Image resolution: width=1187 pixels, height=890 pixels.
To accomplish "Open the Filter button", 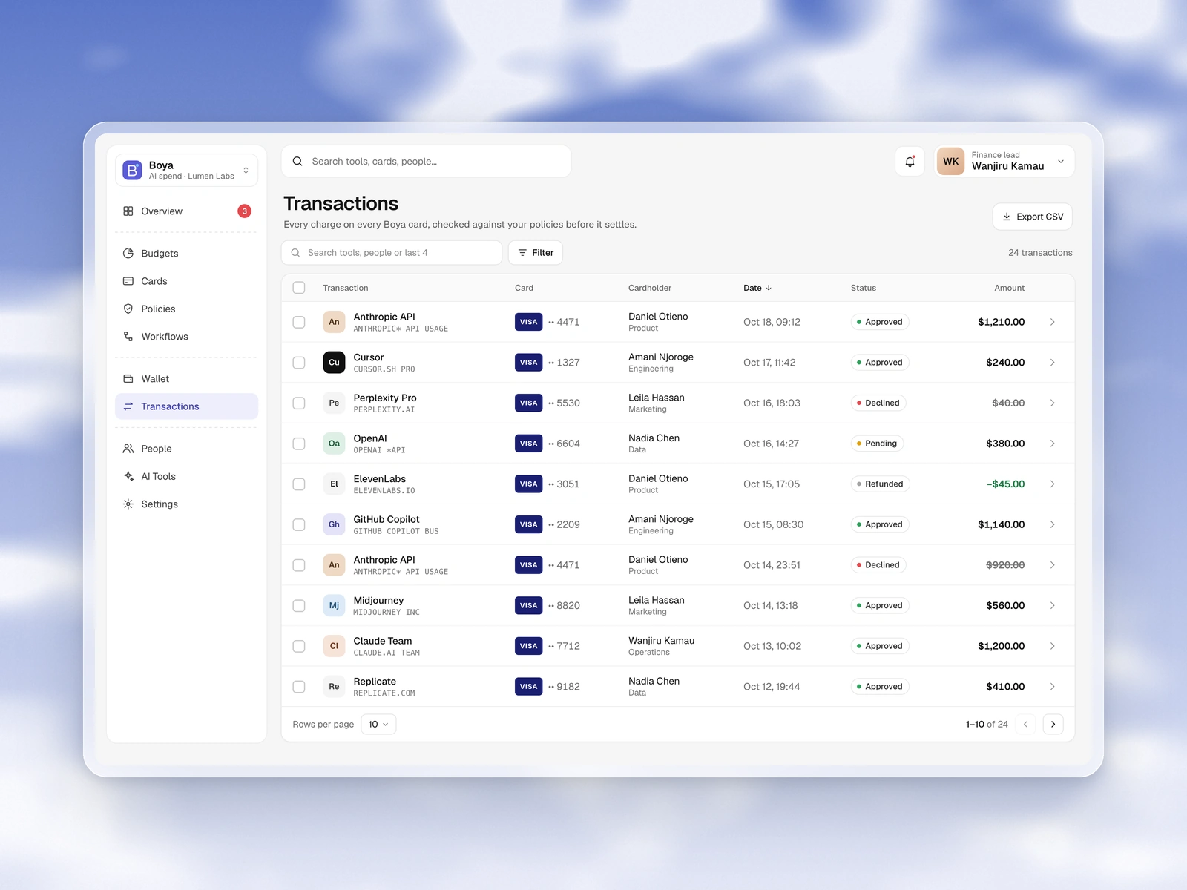I will [x=536, y=253].
